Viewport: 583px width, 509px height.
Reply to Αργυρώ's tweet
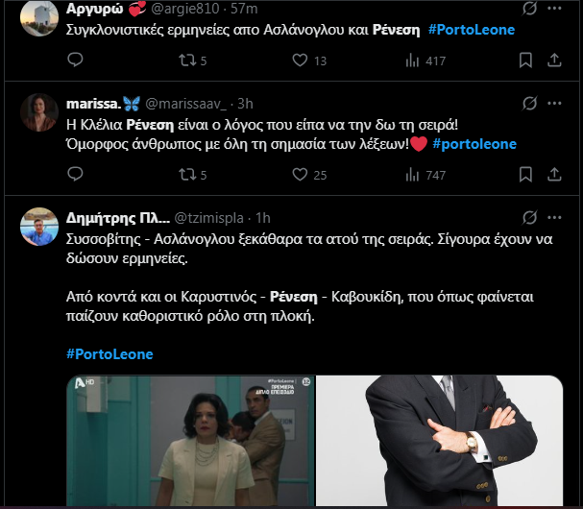[76, 61]
